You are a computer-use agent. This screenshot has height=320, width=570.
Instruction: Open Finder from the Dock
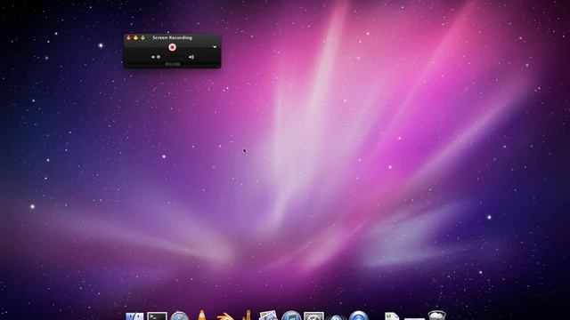(x=134, y=316)
